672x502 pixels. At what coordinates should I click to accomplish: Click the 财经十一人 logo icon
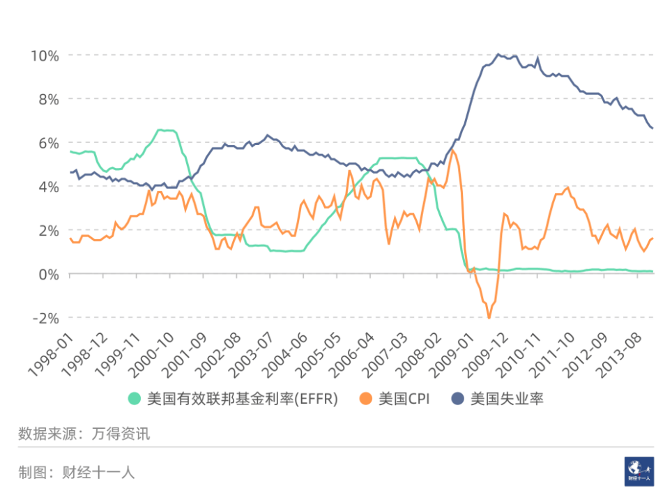[639, 471]
